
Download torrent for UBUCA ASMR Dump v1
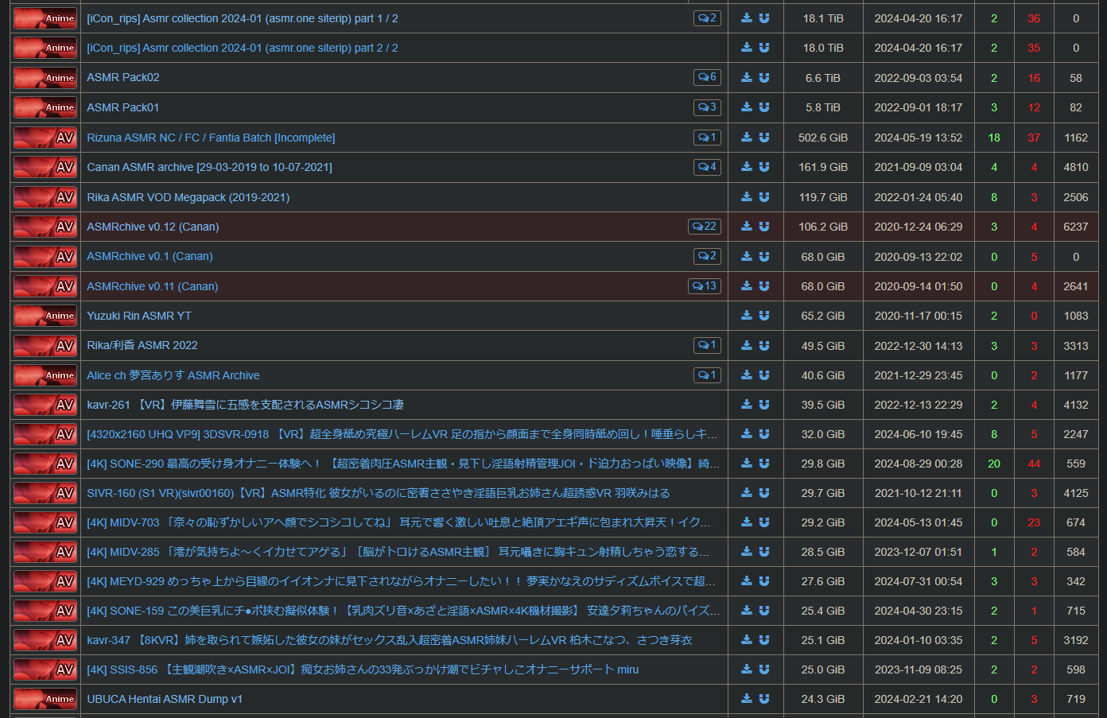pyautogui.click(x=747, y=699)
